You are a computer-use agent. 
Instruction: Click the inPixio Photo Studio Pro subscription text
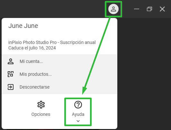tap(52, 42)
